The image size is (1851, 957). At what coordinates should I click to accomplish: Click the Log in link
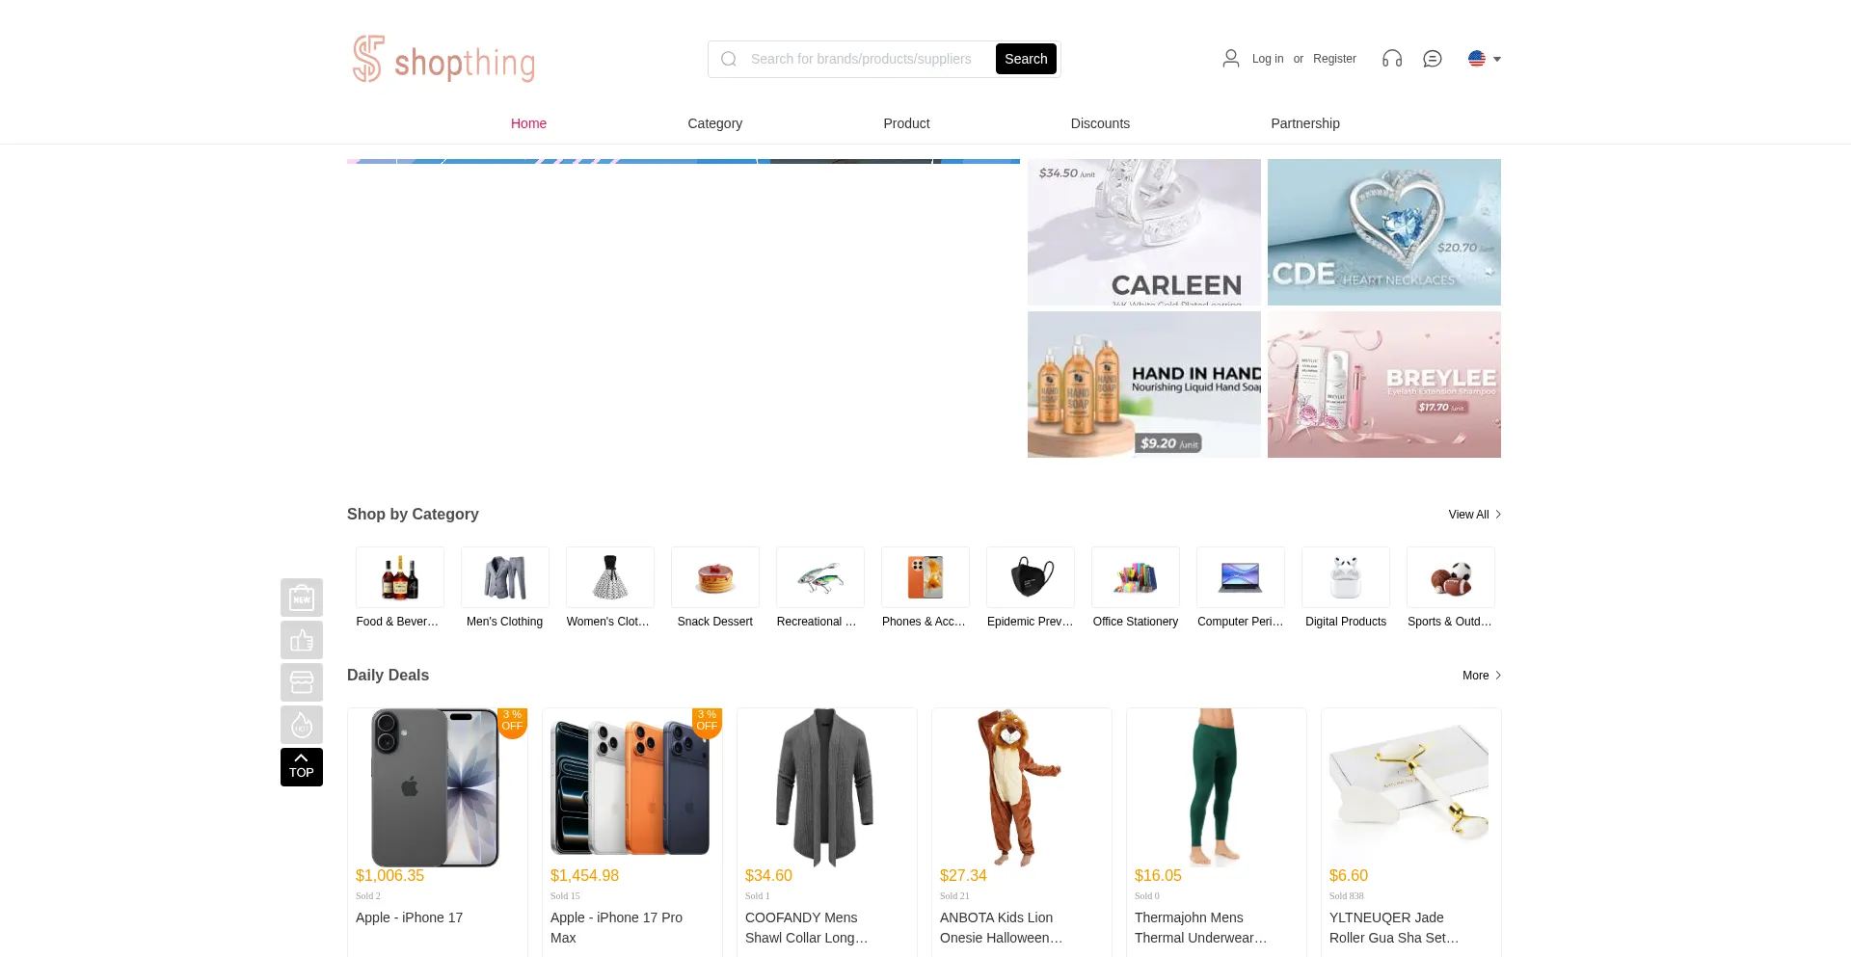pos(1268,59)
